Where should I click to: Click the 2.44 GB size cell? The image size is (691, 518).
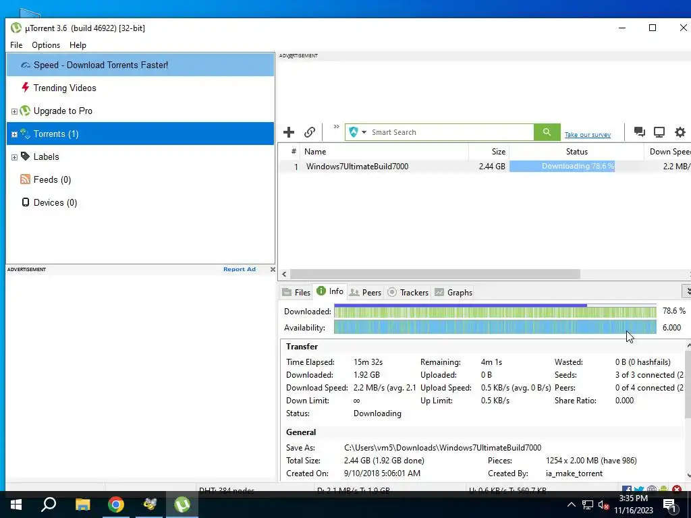(492, 167)
